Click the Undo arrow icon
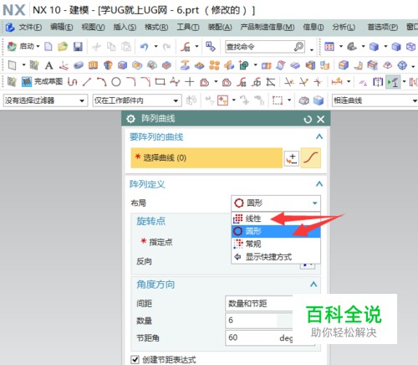This screenshot has height=365, width=418. pyautogui.click(x=144, y=46)
